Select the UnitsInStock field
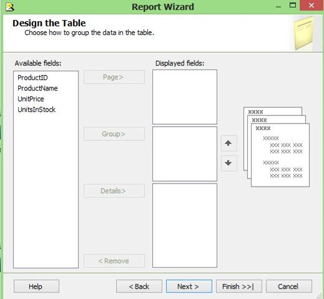The image size is (324, 299). tap(36, 109)
